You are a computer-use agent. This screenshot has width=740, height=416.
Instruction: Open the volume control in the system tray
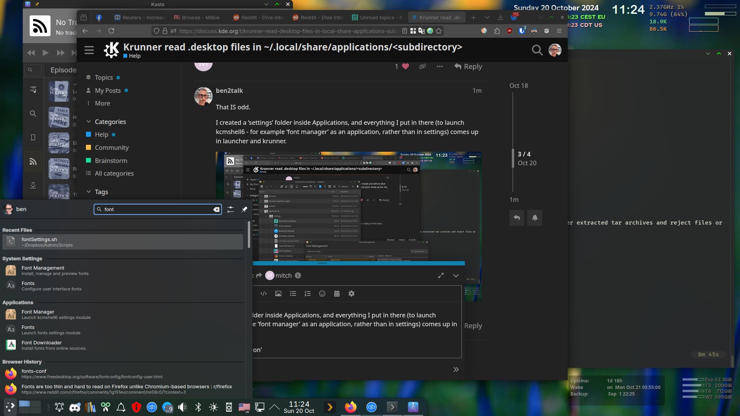click(x=183, y=407)
